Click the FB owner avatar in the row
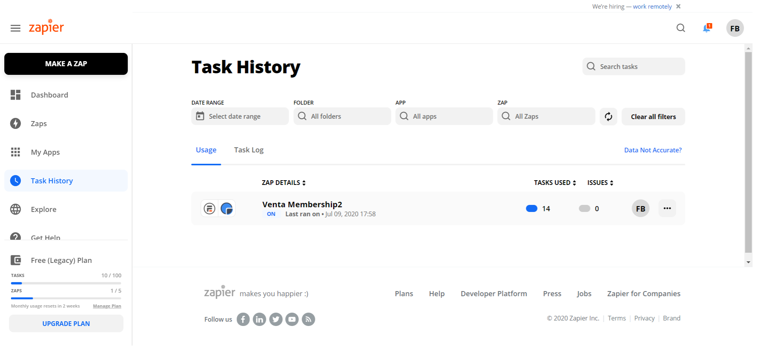This screenshot has width=757, height=353. tap(641, 208)
